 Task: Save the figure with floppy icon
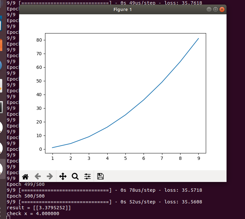(100, 176)
